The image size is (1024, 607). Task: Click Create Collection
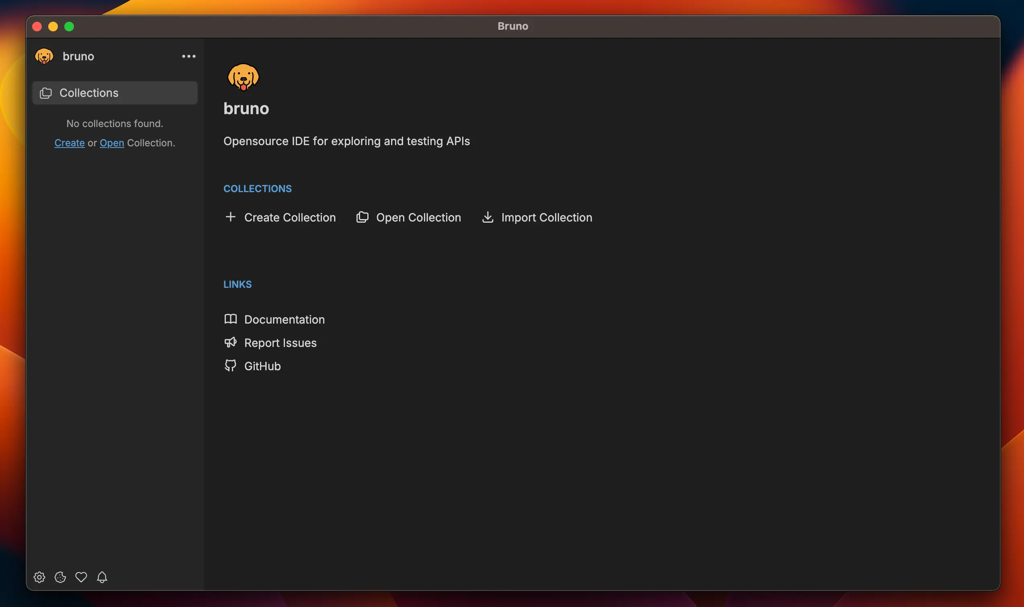[x=289, y=217]
